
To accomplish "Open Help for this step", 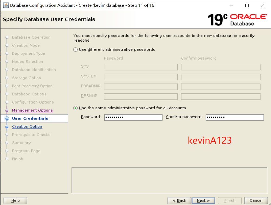I will [15, 200].
